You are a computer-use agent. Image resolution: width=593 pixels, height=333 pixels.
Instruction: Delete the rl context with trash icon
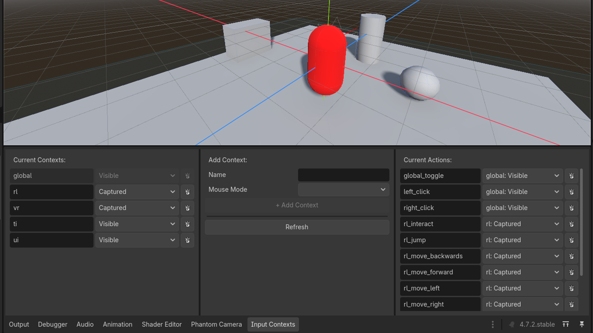pos(187,192)
